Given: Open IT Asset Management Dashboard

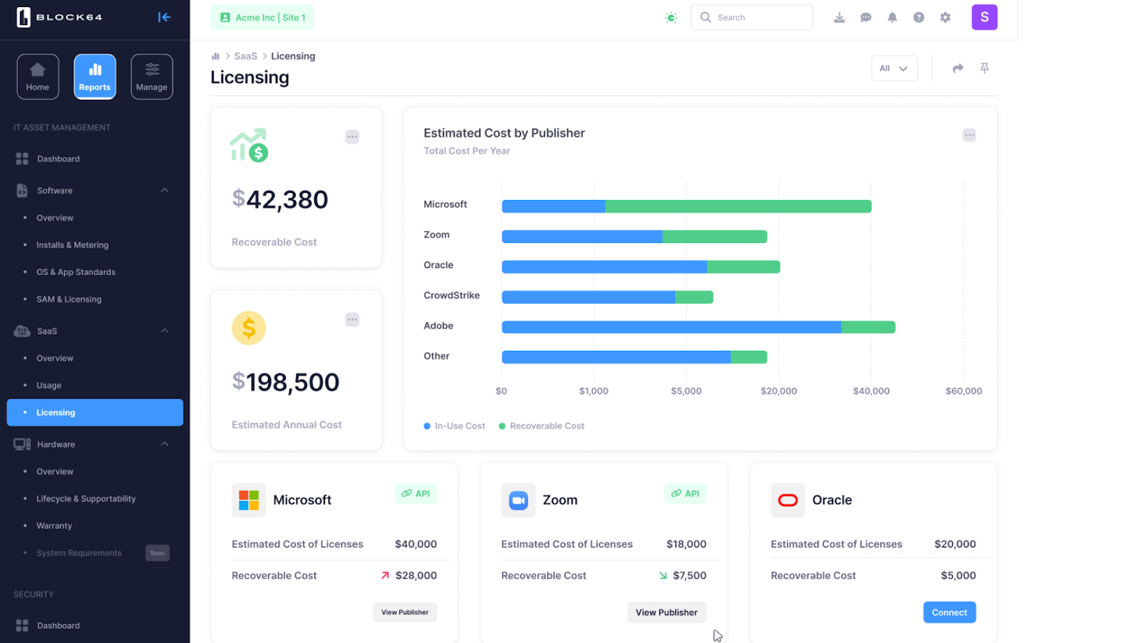Looking at the screenshot, I should pos(58,159).
